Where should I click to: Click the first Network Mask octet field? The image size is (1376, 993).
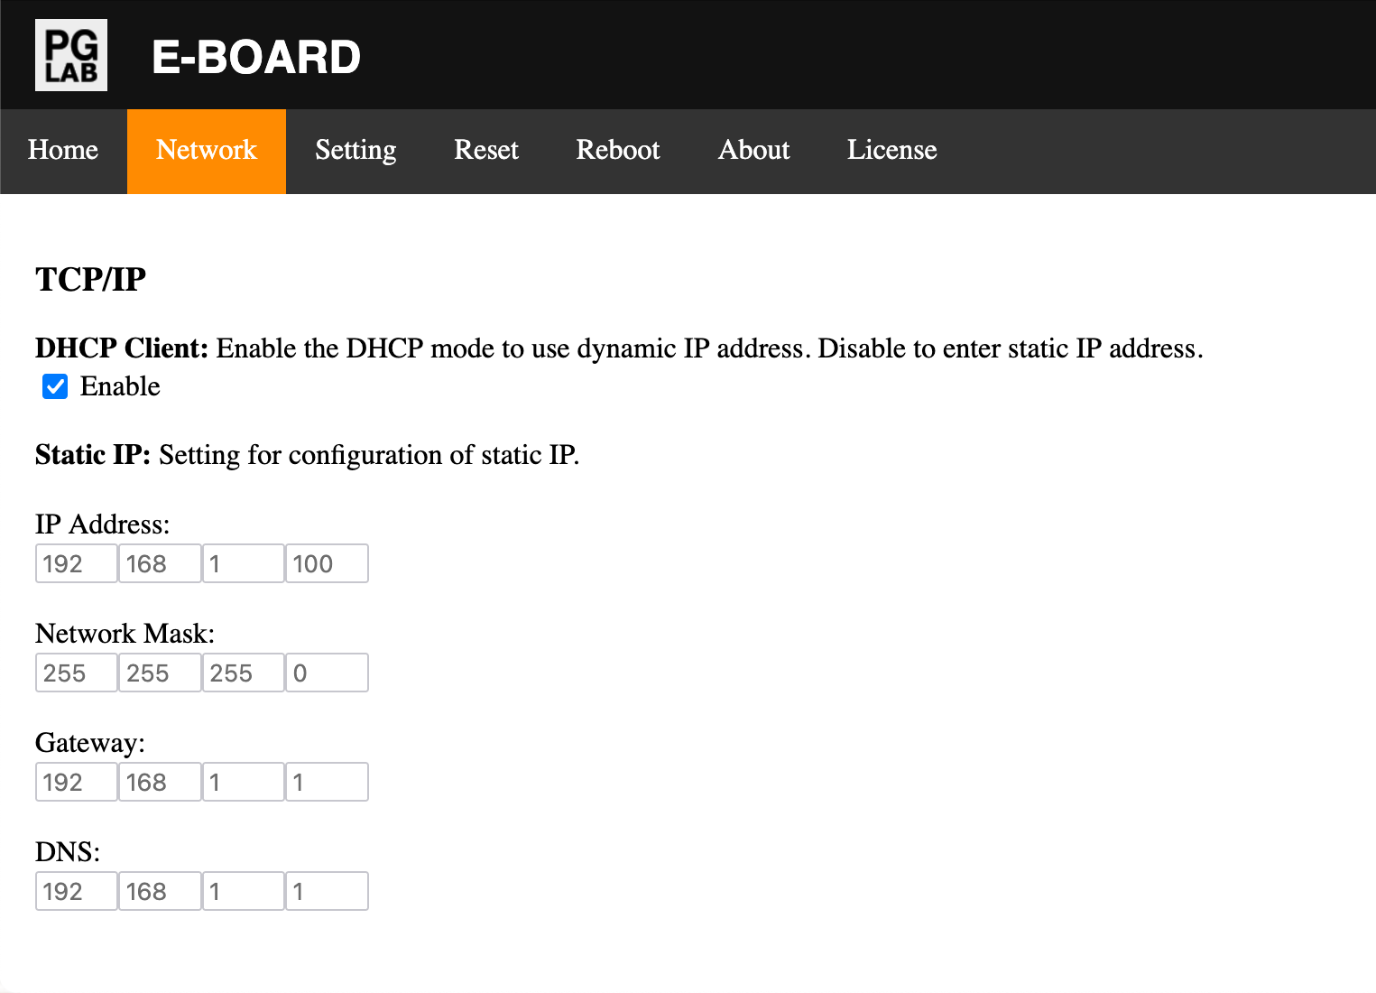(77, 673)
